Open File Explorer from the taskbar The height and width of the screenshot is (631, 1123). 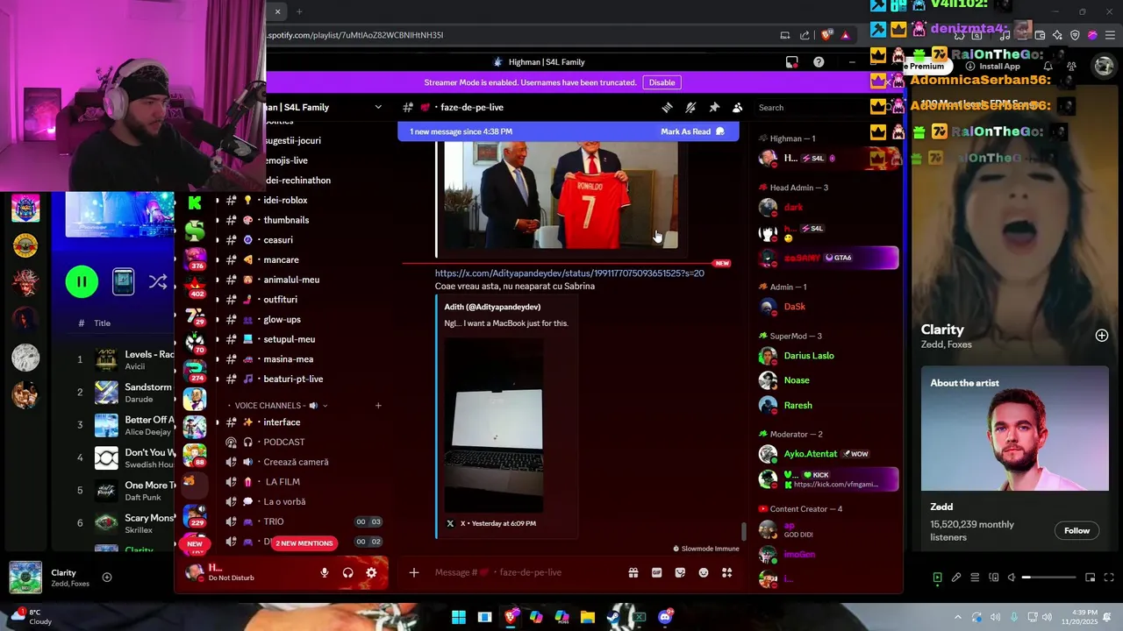[588, 617]
